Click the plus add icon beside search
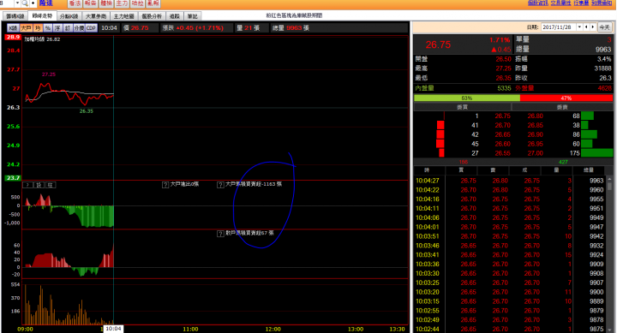This screenshot has width=617, height=333. tap(33, 3)
